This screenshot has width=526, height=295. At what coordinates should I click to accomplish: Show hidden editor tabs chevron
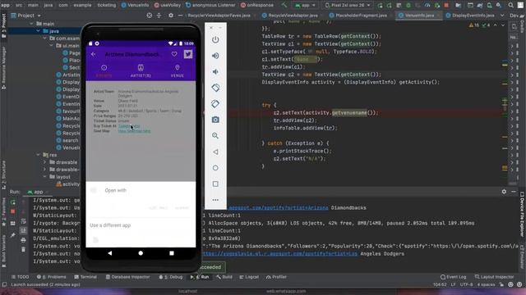502,16
